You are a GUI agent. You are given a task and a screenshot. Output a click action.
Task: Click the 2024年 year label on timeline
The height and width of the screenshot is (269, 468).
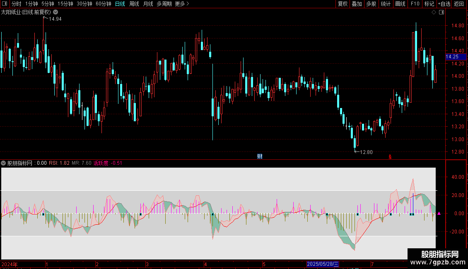point(10,264)
